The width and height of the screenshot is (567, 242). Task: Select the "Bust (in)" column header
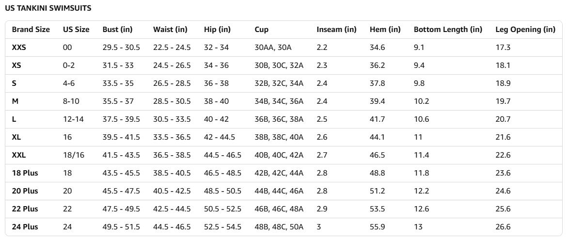pyautogui.click(x=117, y=30)
